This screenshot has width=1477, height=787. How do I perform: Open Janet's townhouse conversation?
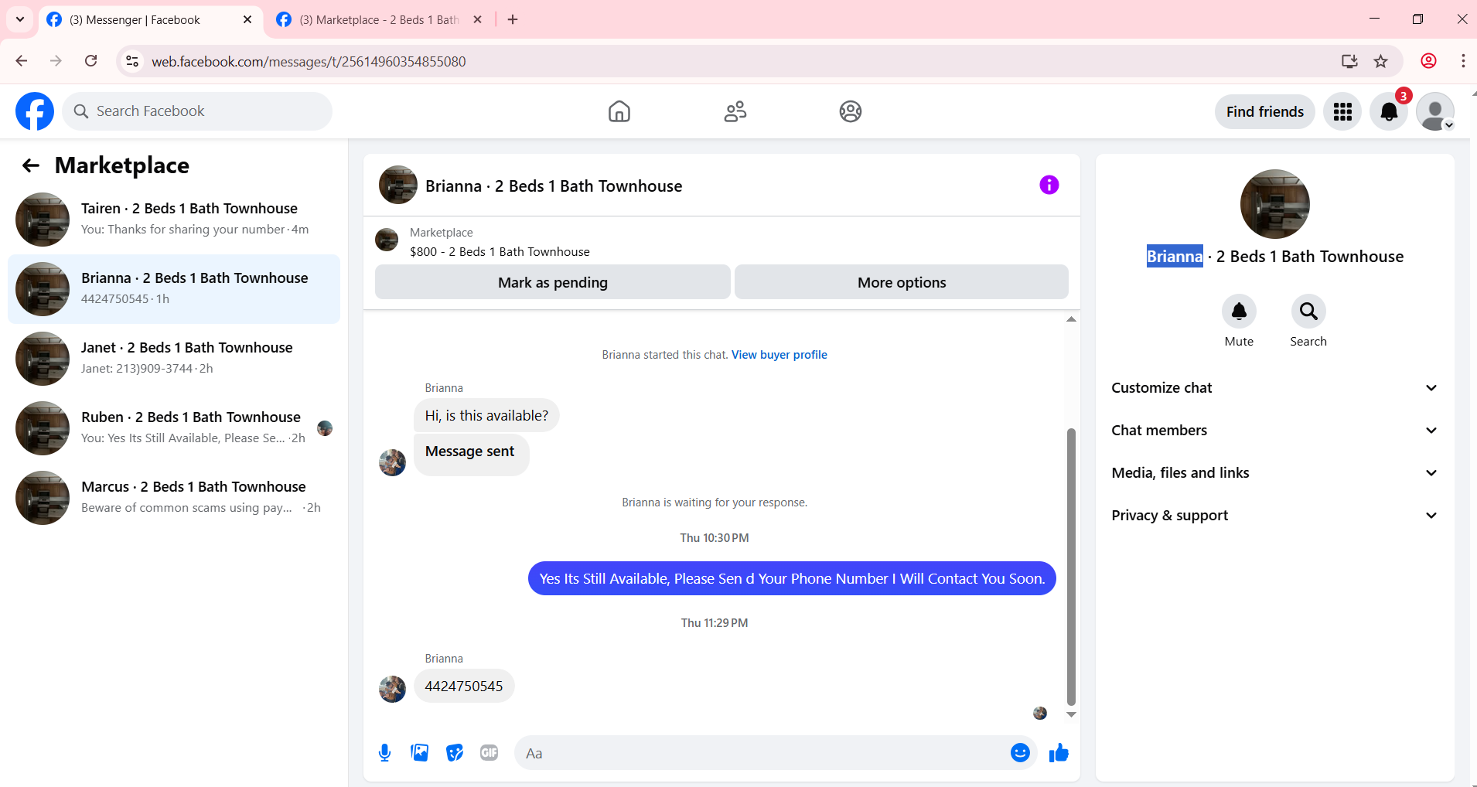174,359
